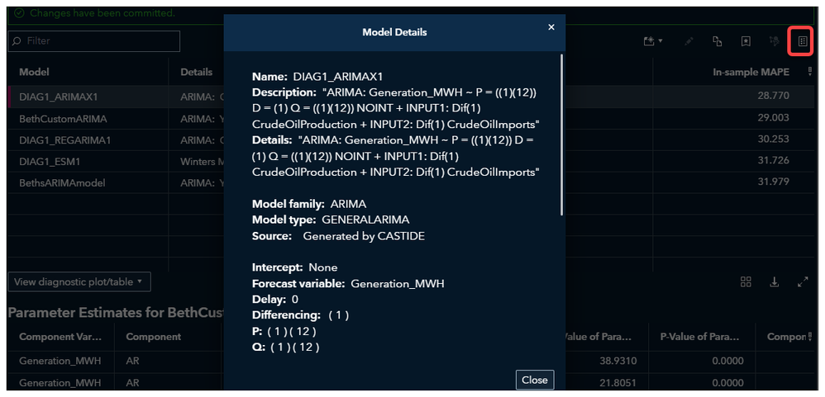This screenshot has height=397, width=825.
Task: Click the copy model icon
Action: point(718,40)
